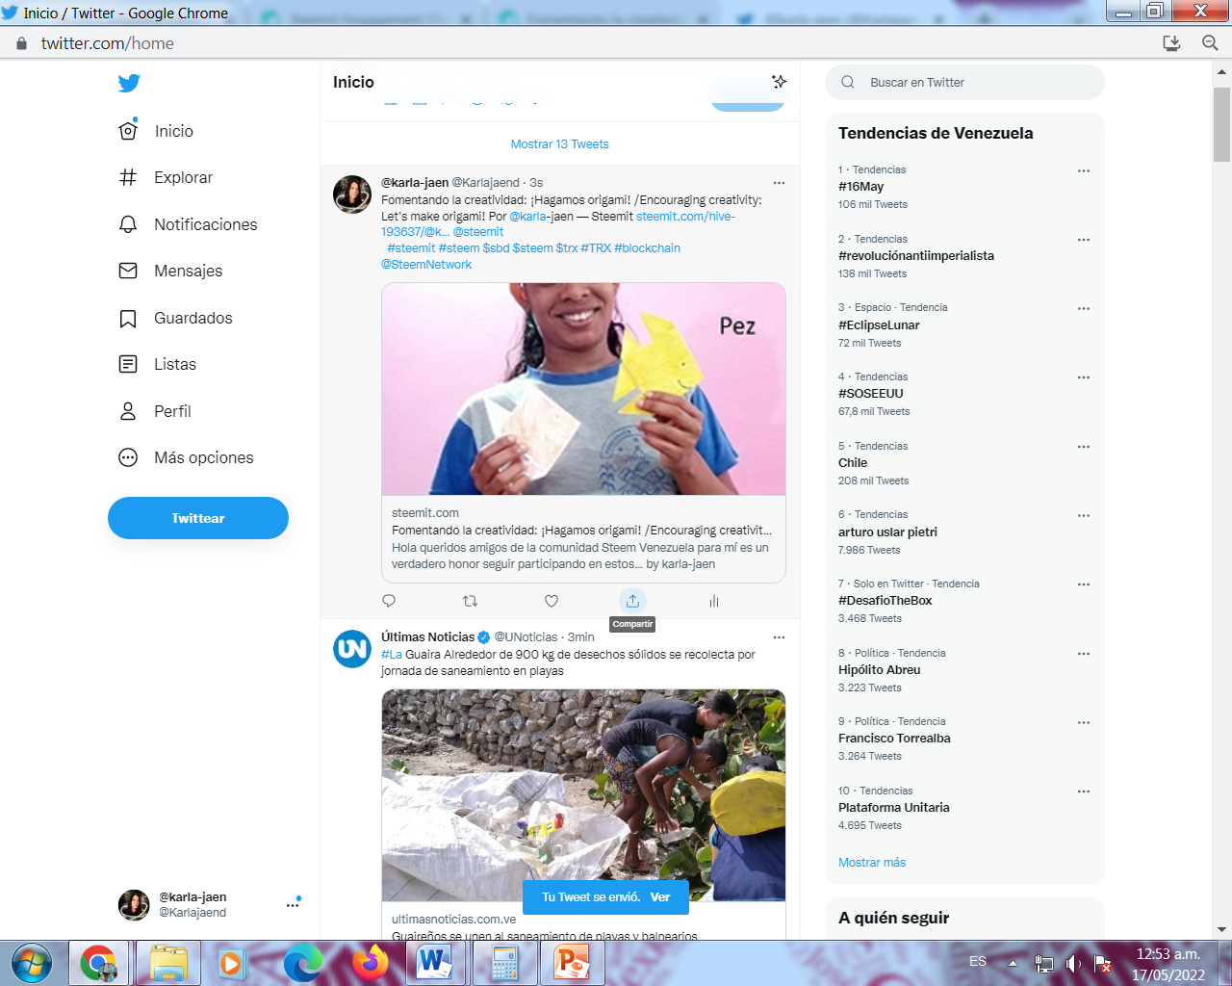The image size is (1232, 986).
Task: Click Mostrar 13 Tweets link
Action: (559, 144)
